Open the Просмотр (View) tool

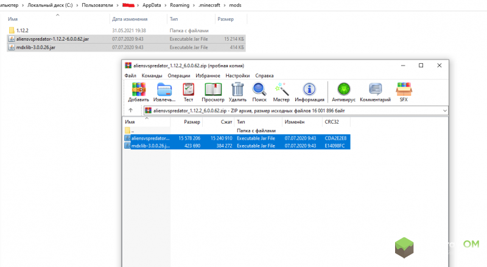(214, 92)
